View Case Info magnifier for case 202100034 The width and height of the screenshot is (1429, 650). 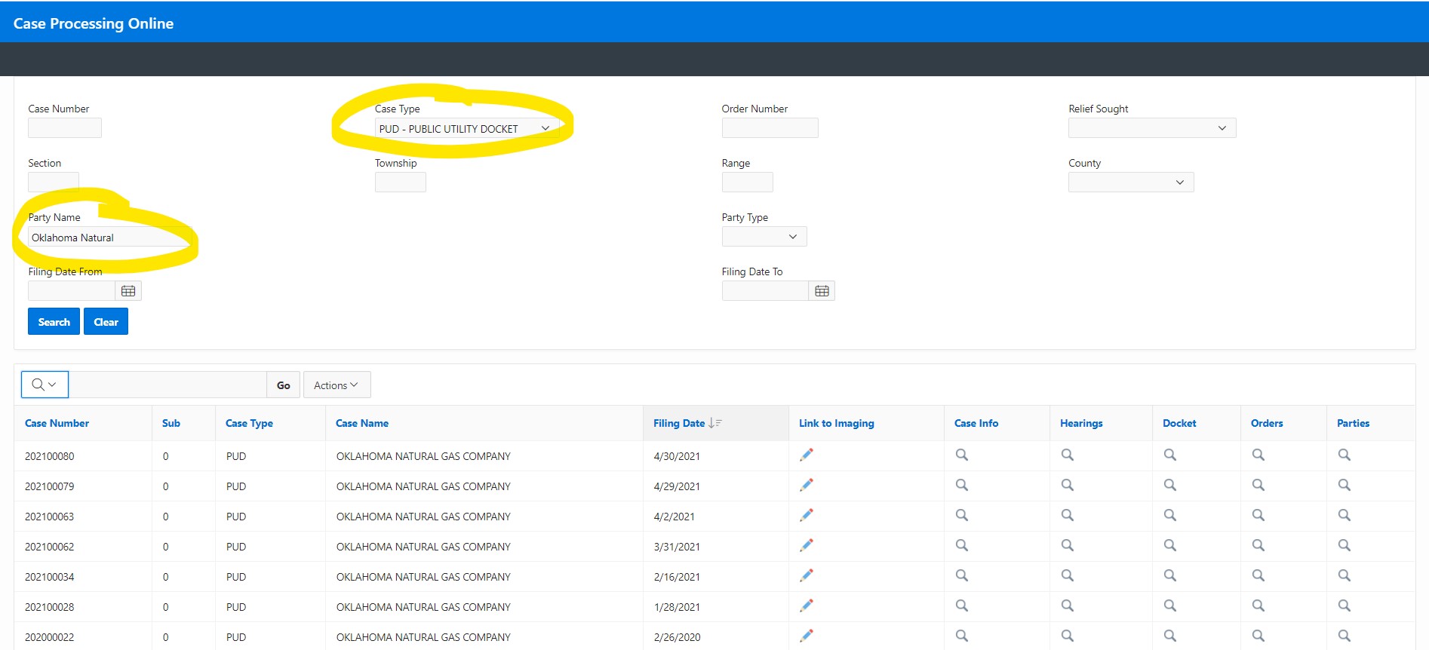point(962,575)
